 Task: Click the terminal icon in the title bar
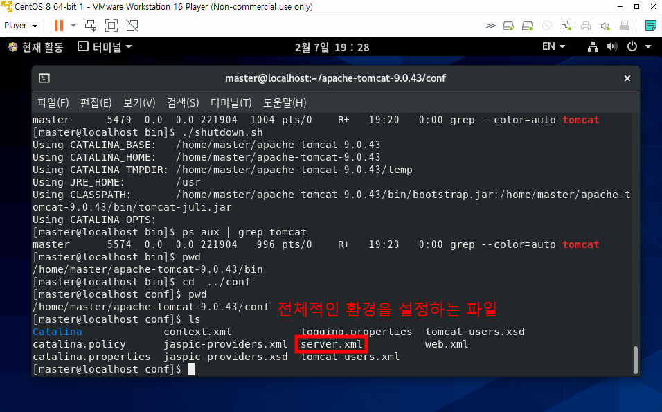click(x=44, y=78)
